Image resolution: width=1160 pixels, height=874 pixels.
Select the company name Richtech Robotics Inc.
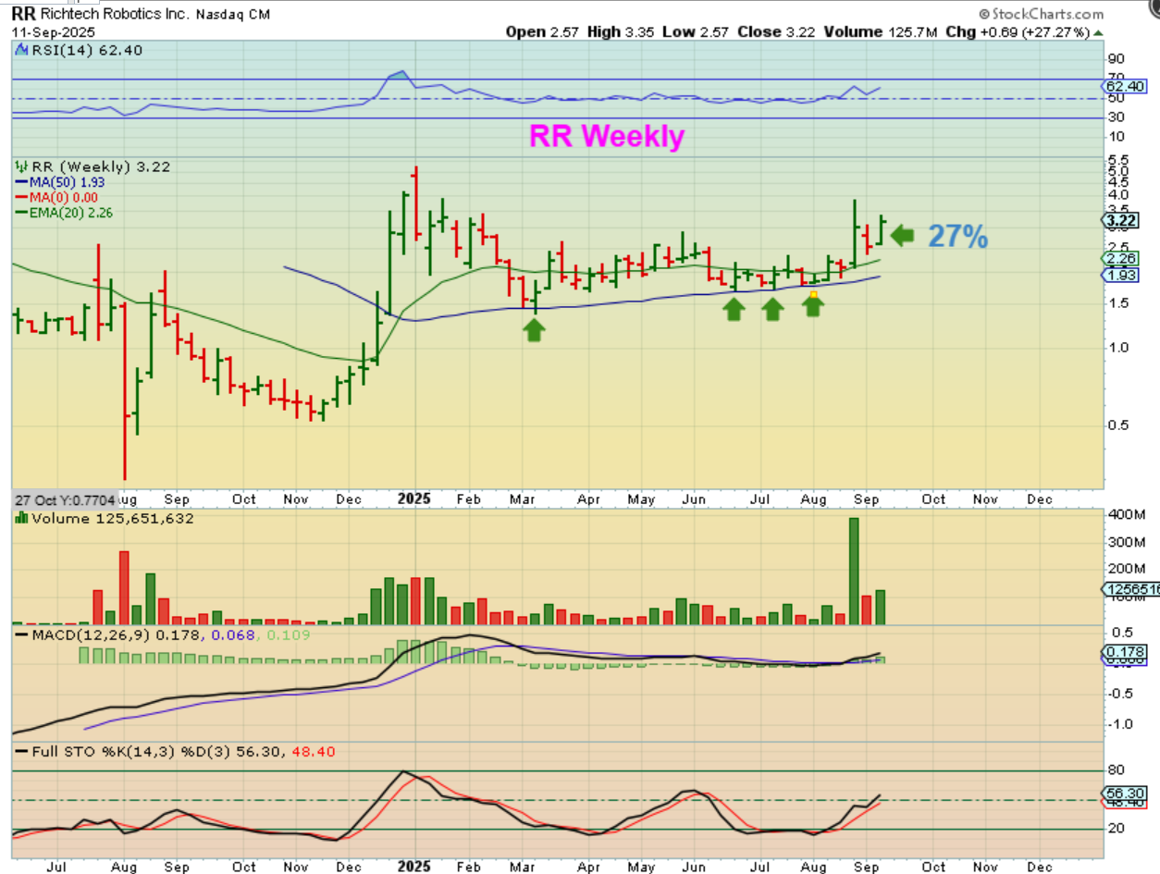tap(115, 15)
